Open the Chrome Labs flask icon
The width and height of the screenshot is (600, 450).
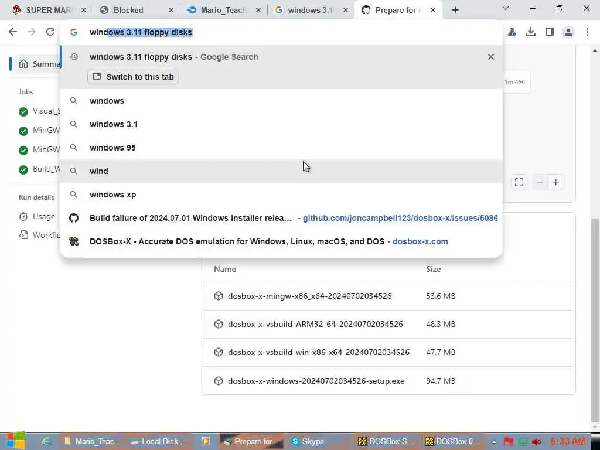tap(512, 32)
